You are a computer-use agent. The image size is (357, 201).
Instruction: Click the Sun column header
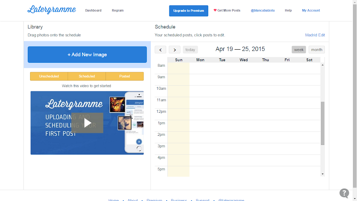tap(178, 60)
